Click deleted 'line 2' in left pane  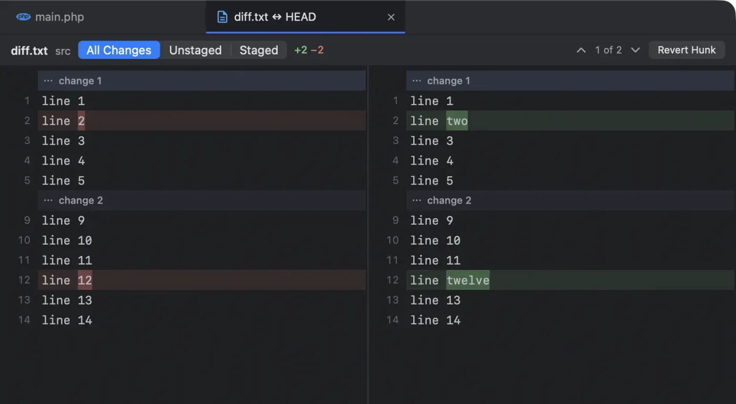point(202,120)
